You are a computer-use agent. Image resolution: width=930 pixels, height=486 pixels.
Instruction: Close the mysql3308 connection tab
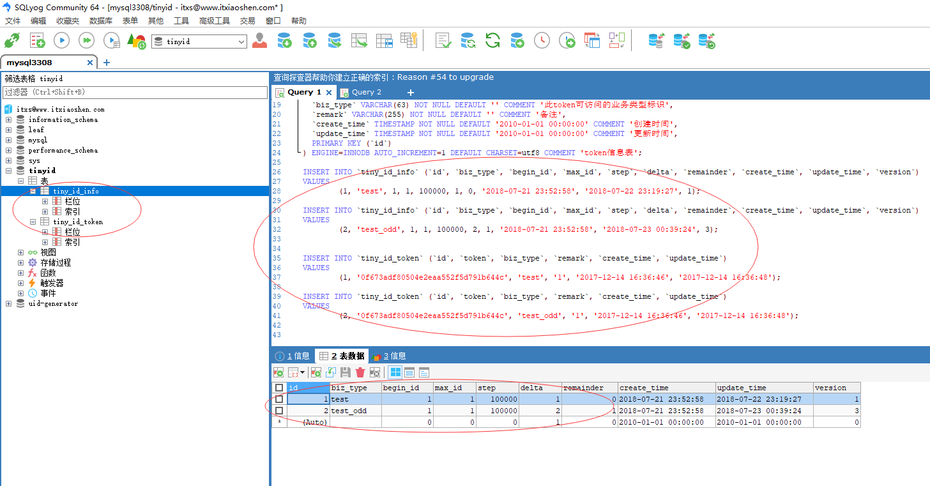coord(90,63)
